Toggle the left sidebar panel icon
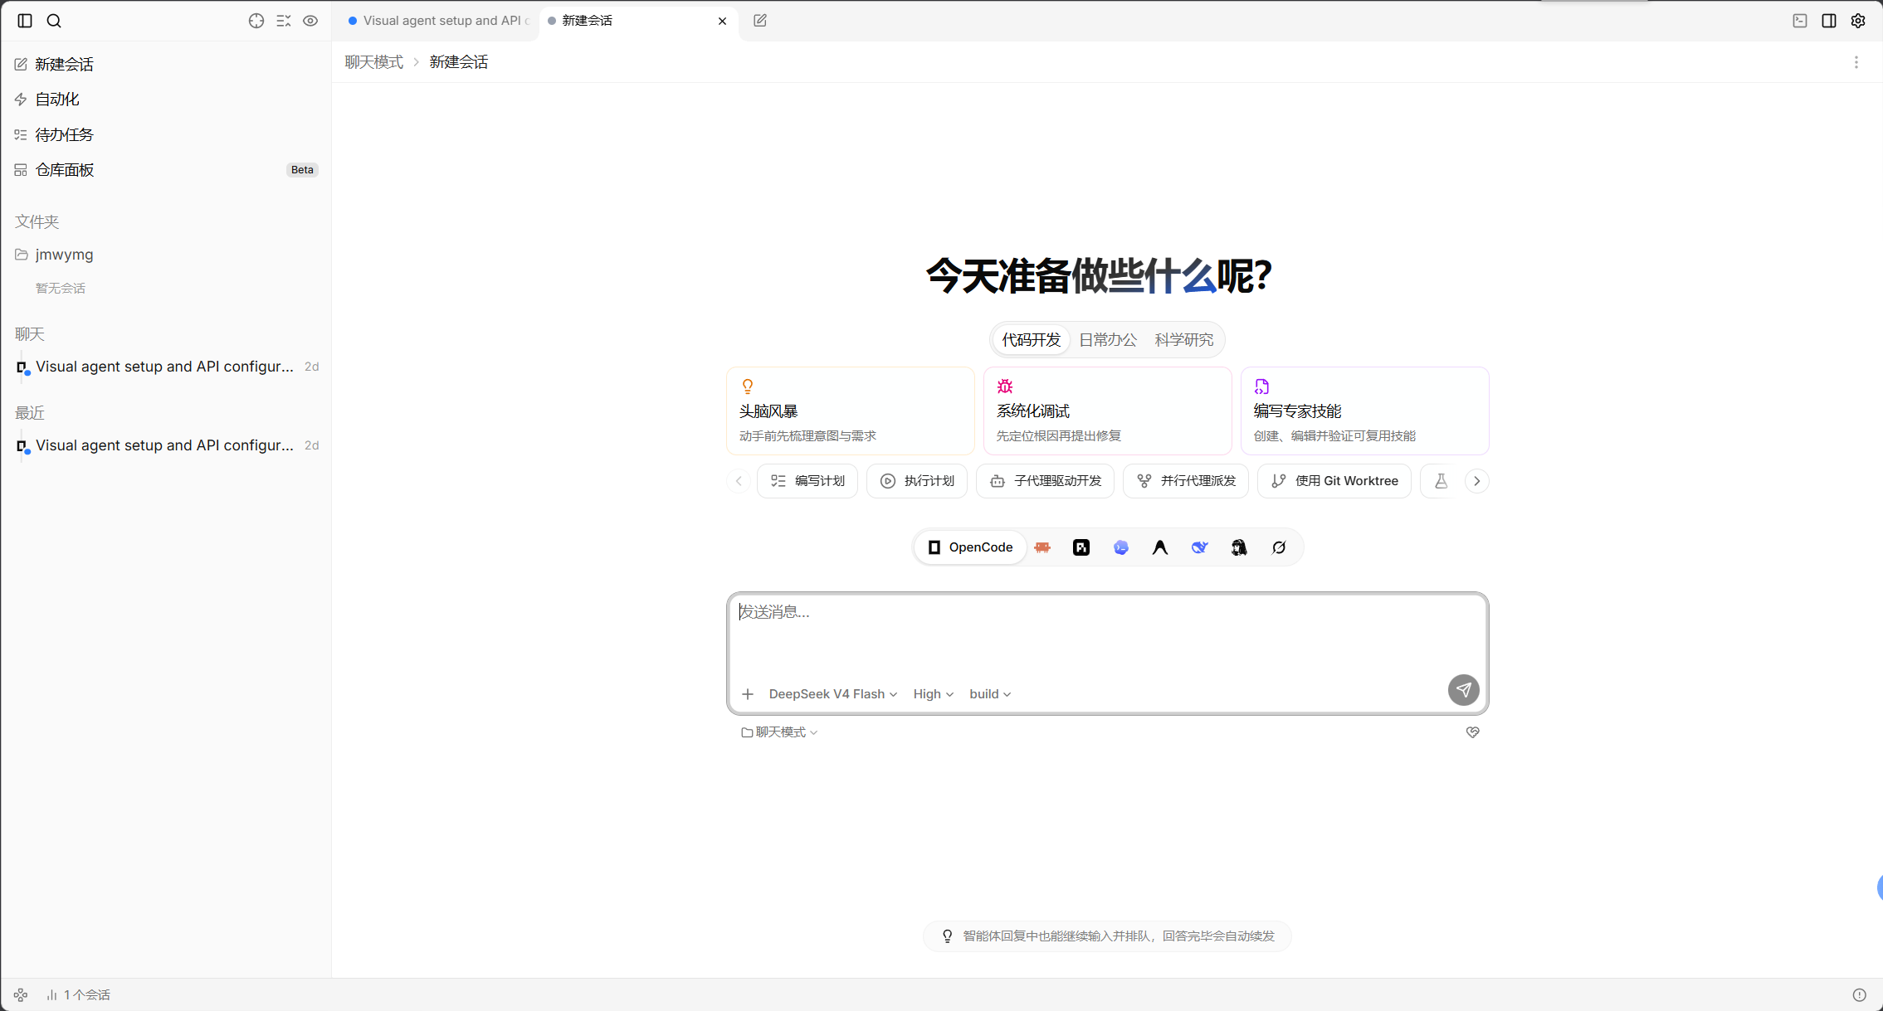1883x1011 pixels. point(25,21)
